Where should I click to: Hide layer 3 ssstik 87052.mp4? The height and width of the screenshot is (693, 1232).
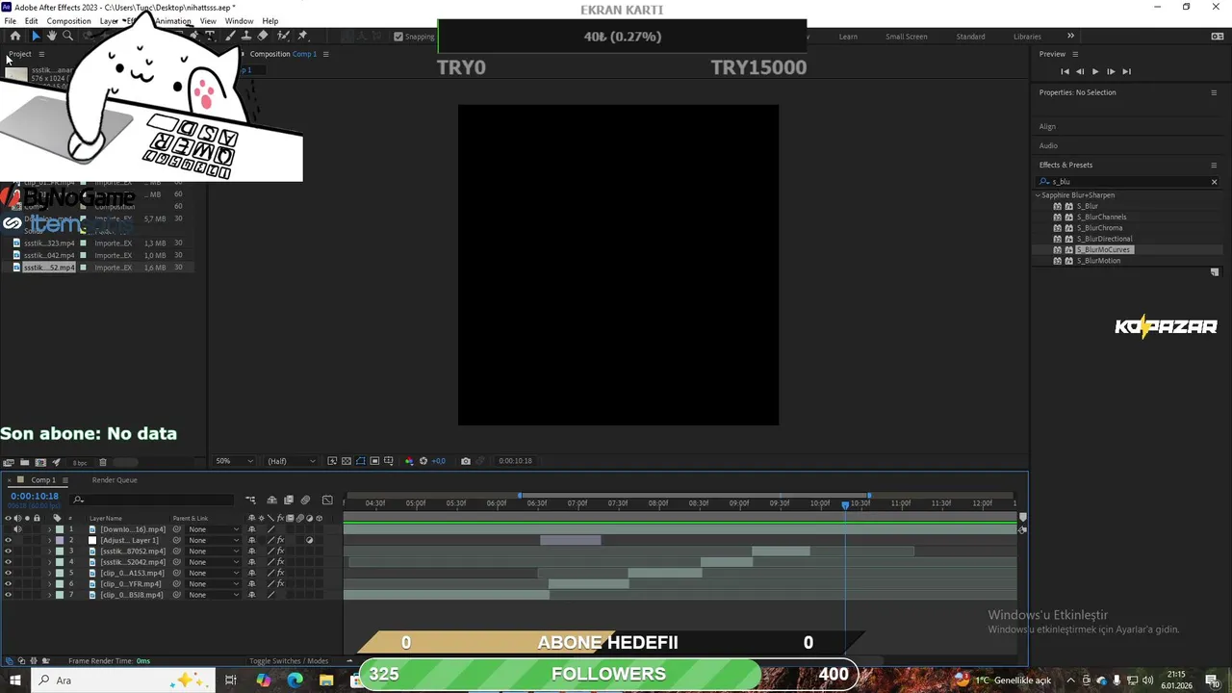pos(8,552)
